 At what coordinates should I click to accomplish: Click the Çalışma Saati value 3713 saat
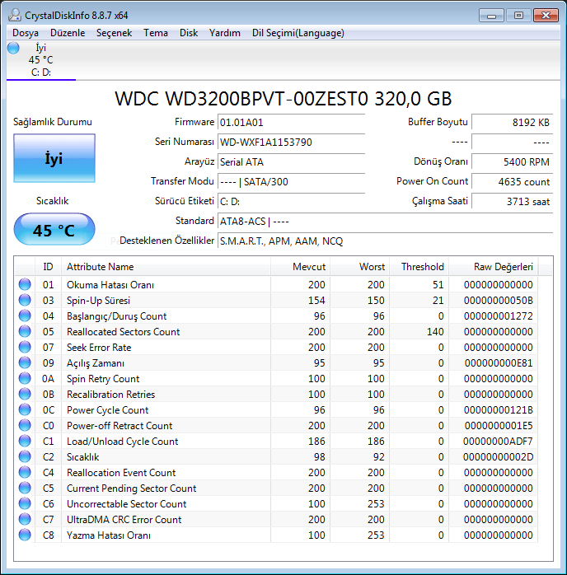click(512, 201)
